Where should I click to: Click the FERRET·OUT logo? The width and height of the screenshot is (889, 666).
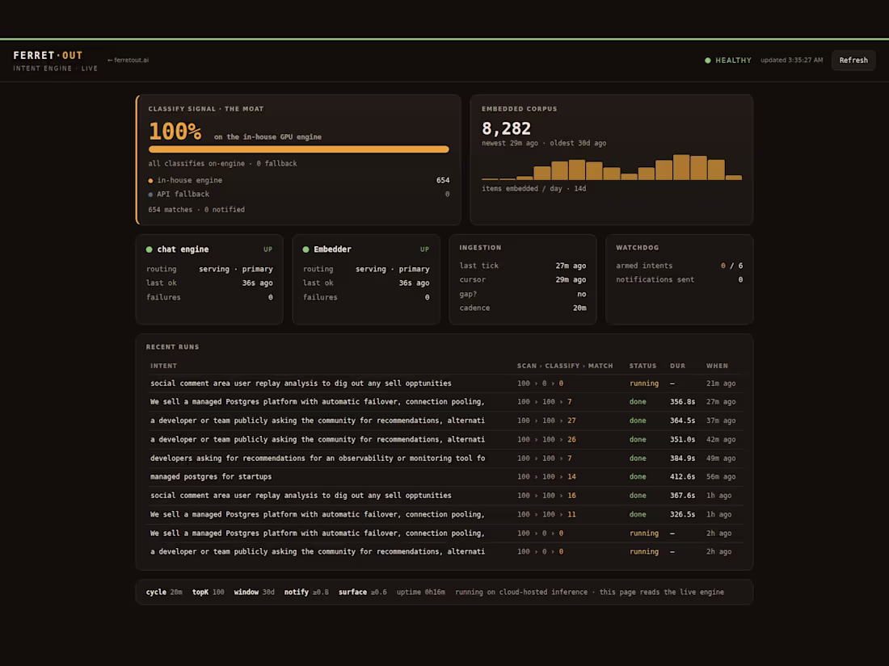(x=48, y=56)
